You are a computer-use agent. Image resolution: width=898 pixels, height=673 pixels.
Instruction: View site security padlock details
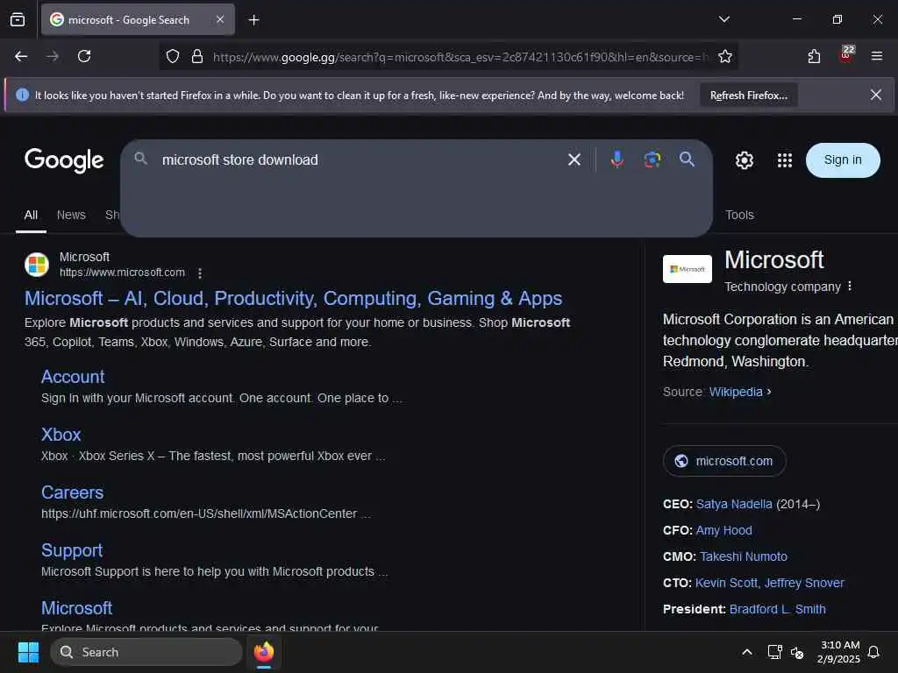197,56
